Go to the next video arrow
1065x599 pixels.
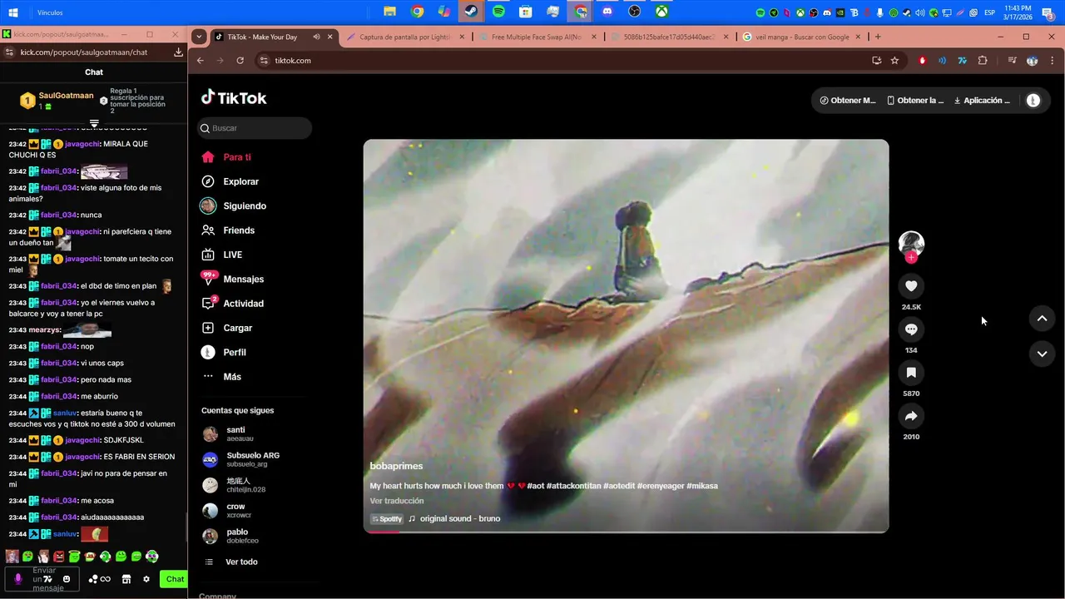click(1042, 354)
